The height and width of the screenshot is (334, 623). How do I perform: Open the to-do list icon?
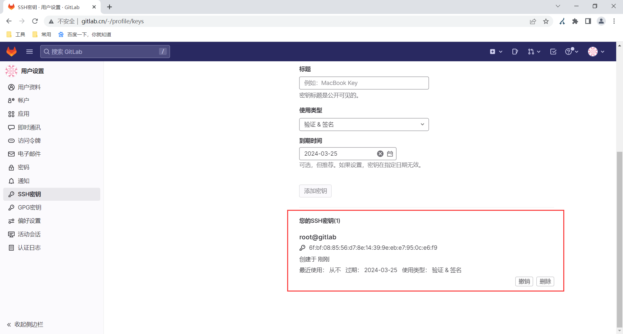click(553, 52)
